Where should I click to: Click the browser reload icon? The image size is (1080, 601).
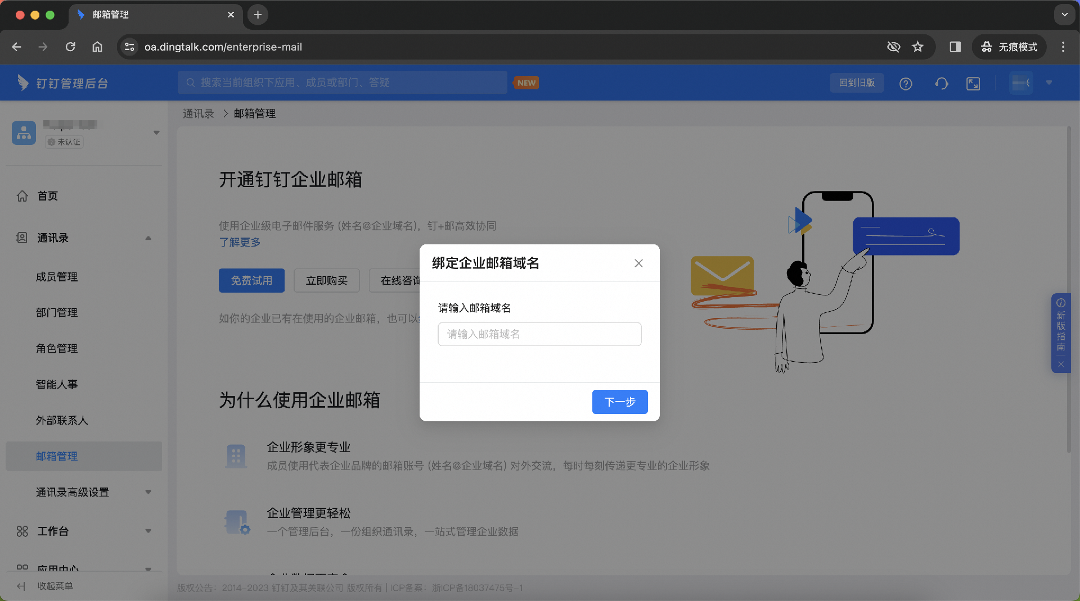tap(70, 47)
